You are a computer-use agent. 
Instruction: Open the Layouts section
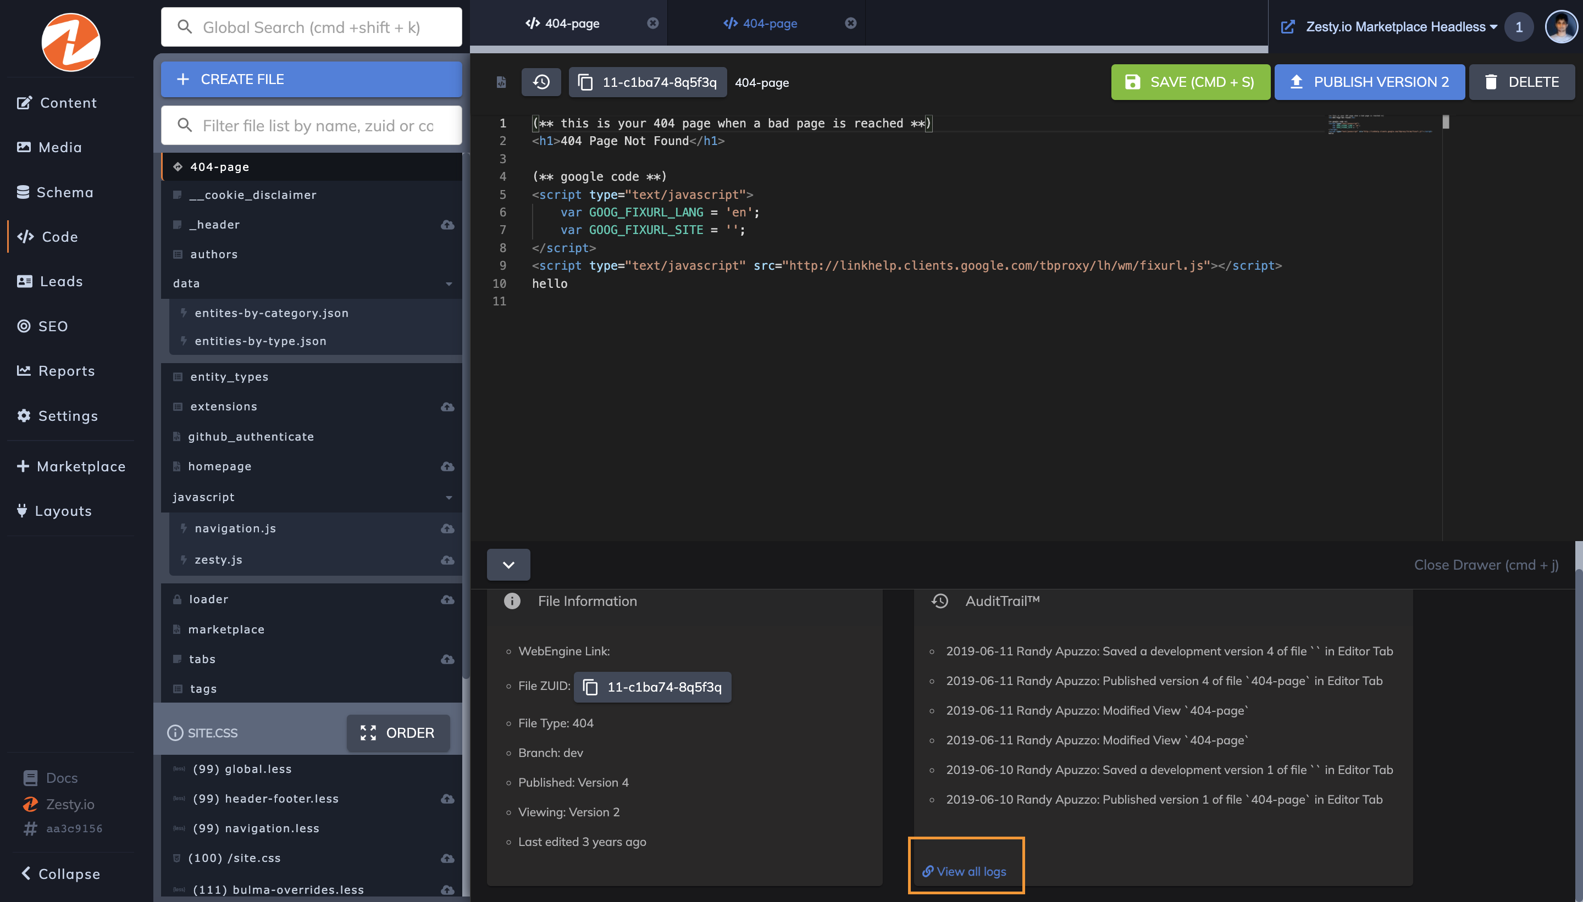(x=54, y=511)
